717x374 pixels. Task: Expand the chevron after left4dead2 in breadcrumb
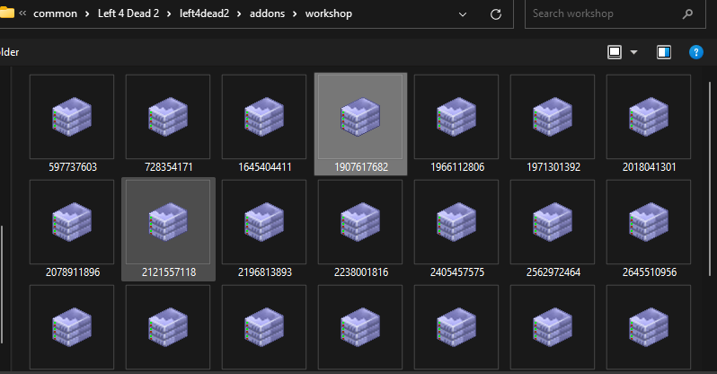[239, 14]
